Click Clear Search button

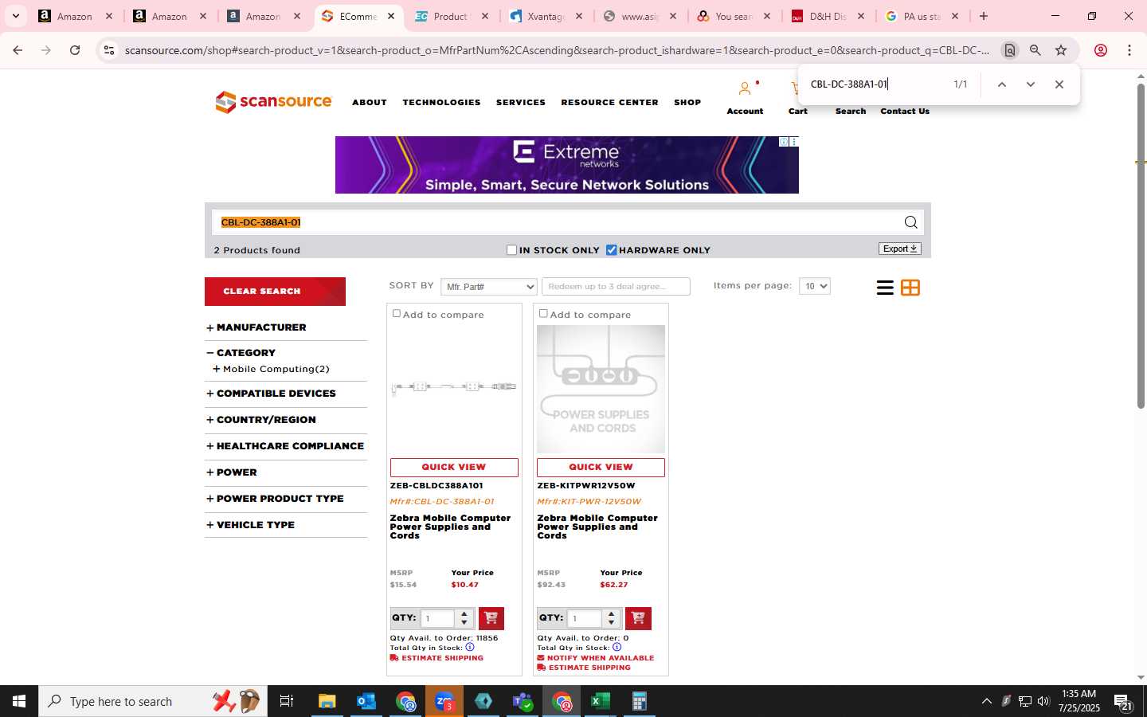click(275, 292)
